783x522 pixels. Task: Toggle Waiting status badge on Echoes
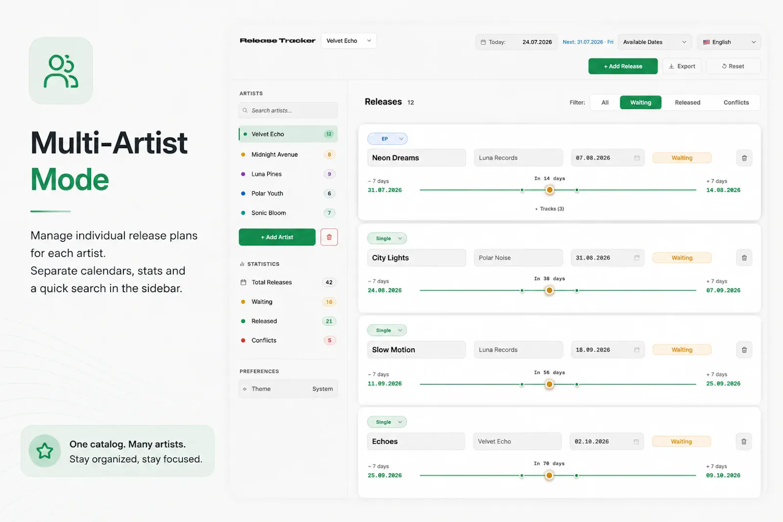click(681, 441)
